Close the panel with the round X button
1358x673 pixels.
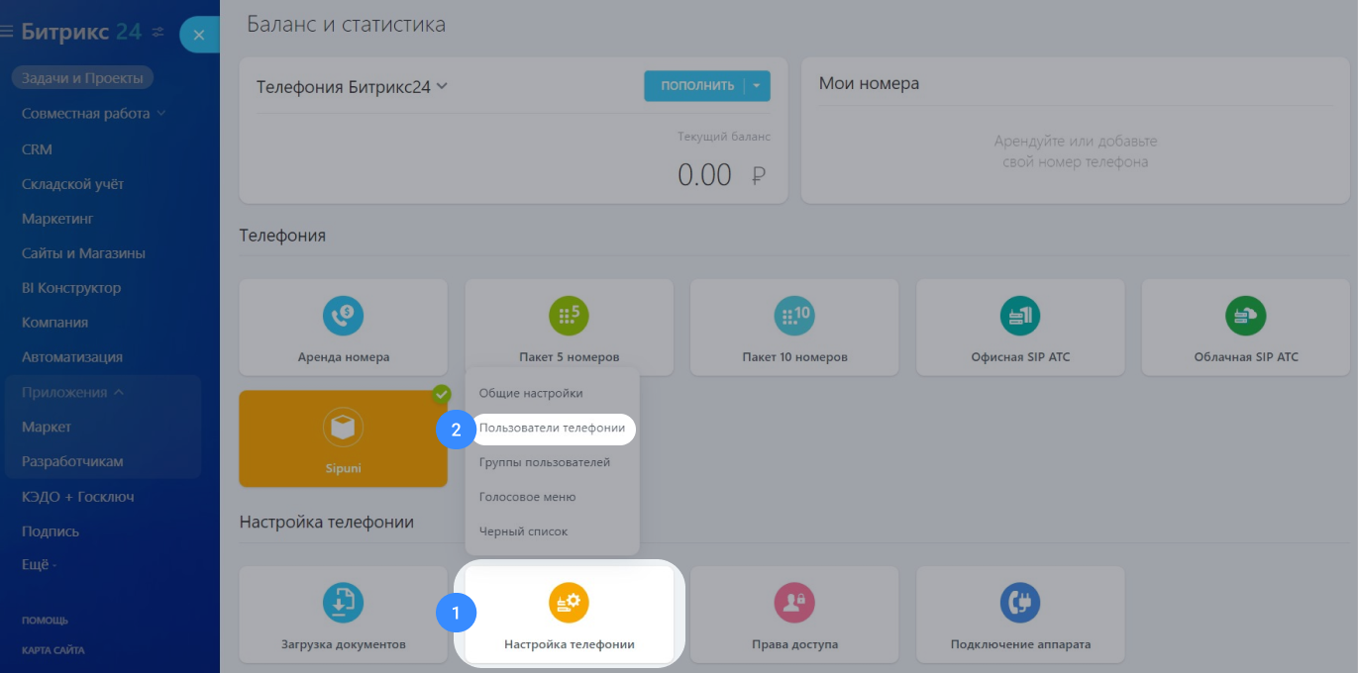[x=199, y=35]
